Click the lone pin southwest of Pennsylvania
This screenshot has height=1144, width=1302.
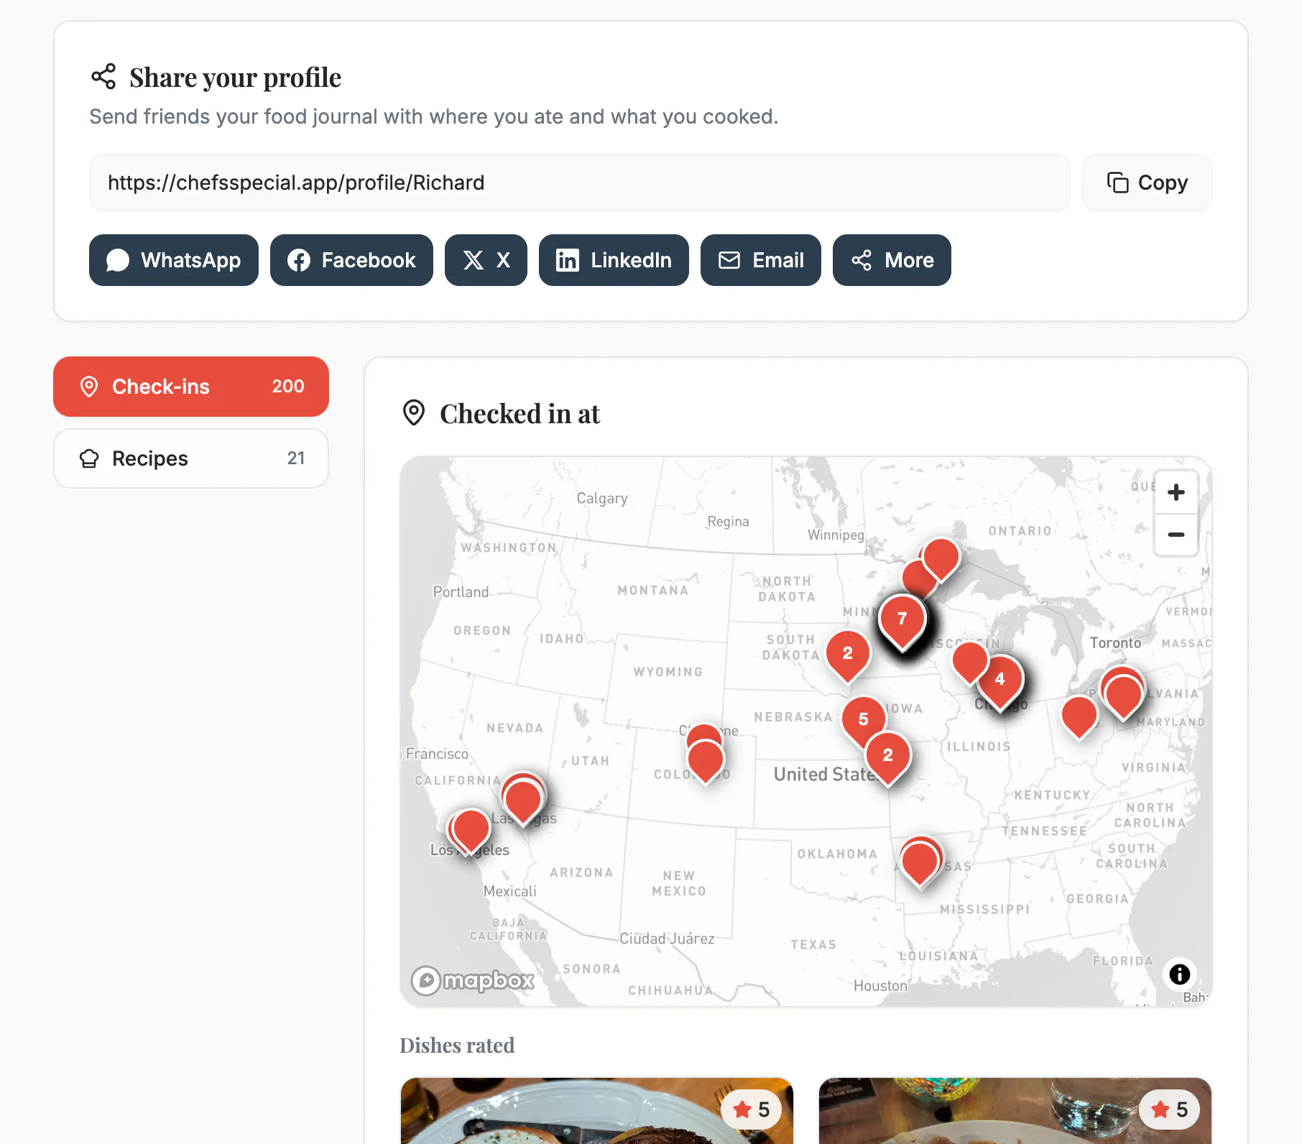(1079, 716)
